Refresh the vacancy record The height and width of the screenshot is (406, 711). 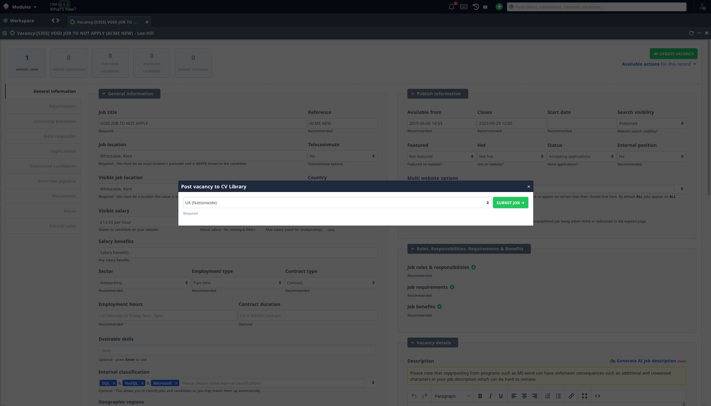(x=691, y=33)
